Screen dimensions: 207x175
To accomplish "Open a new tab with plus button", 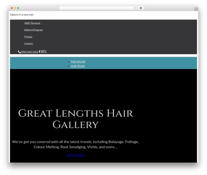I will click(196, 9).
